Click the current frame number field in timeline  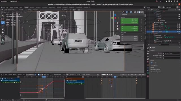pos(123,75)
